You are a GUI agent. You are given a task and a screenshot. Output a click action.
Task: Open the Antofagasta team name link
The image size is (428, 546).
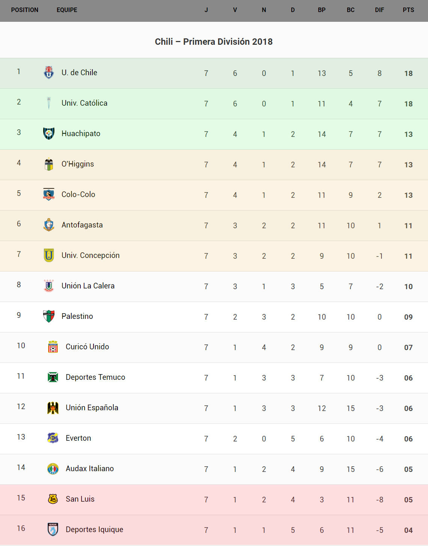click(x=82, y=225)
